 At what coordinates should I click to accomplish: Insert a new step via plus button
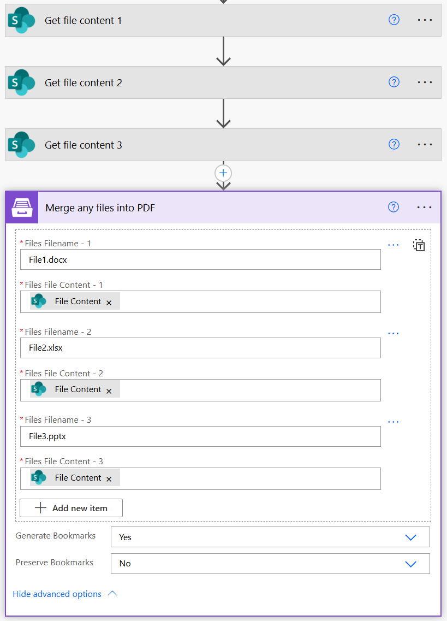pos(223,173)
